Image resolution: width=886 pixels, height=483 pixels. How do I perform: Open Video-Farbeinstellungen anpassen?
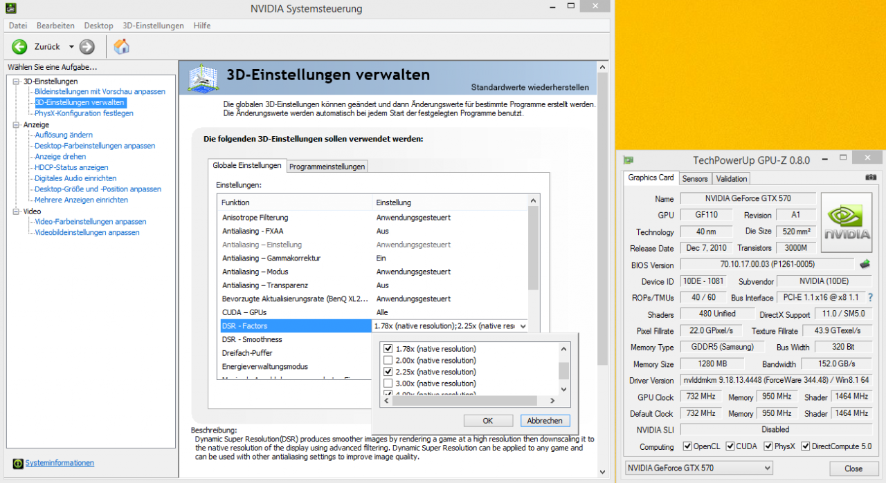click(x=91, y=222)
